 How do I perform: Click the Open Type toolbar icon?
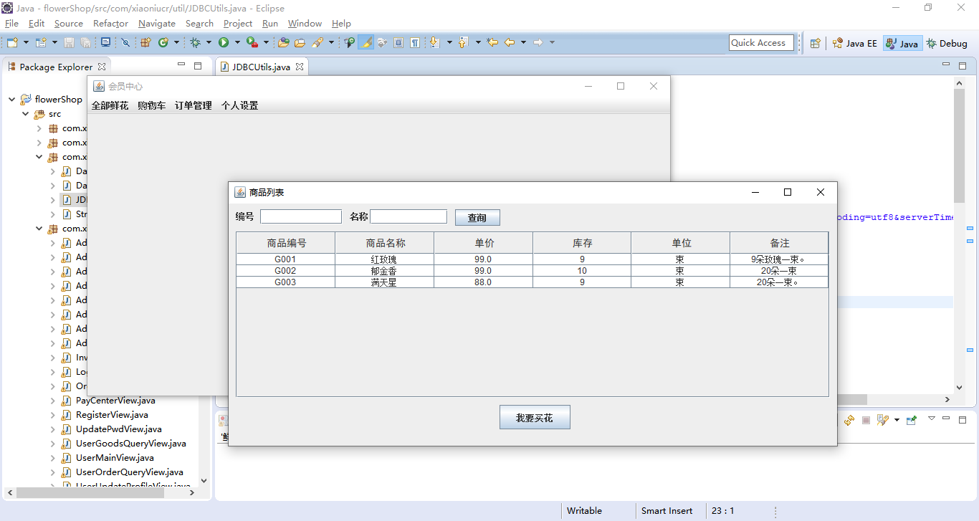284,43
